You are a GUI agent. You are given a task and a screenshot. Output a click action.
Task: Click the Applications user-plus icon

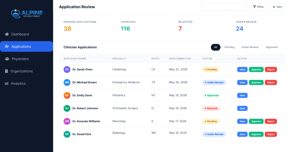[x=7, y=47]
